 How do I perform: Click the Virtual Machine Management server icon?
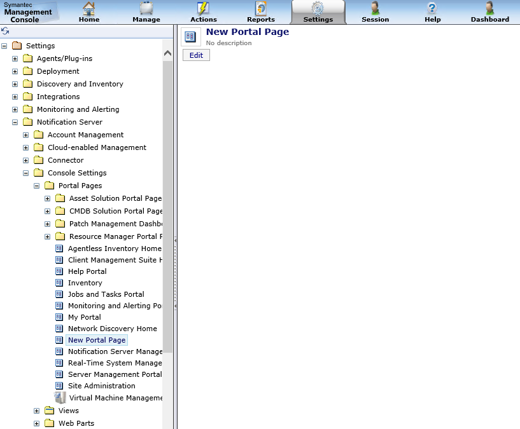60,398
